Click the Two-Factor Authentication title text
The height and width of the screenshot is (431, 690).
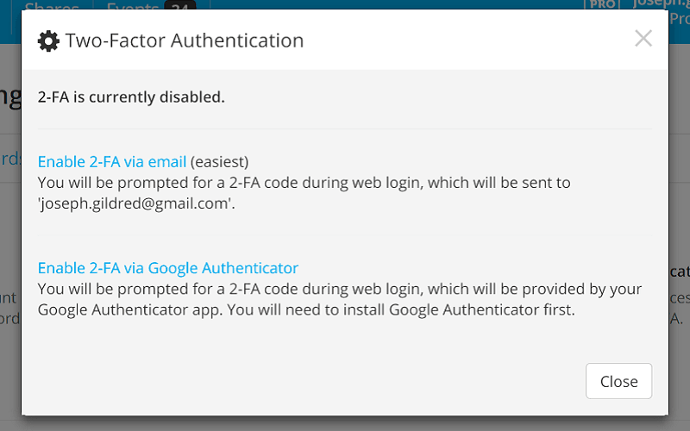tap(185, 41)
